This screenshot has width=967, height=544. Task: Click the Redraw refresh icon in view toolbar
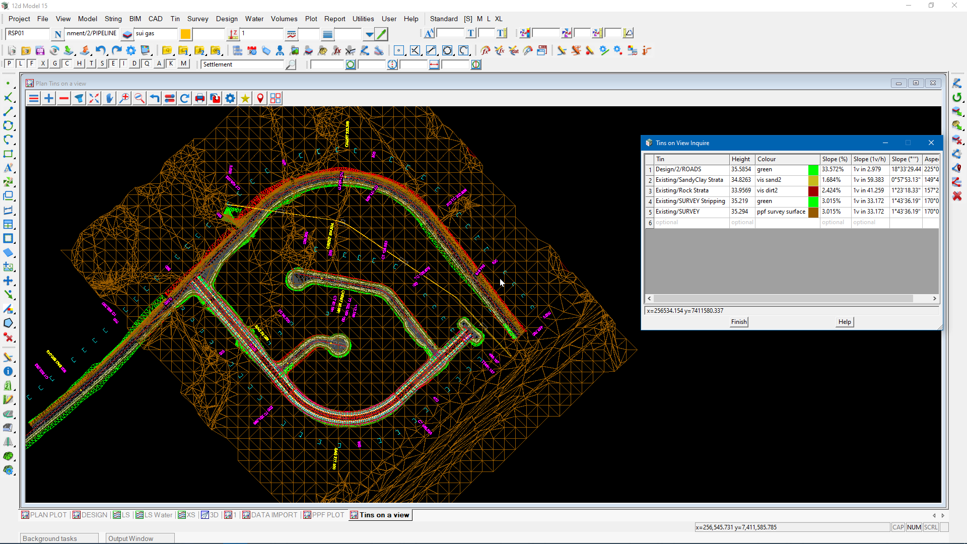point(185,98)
